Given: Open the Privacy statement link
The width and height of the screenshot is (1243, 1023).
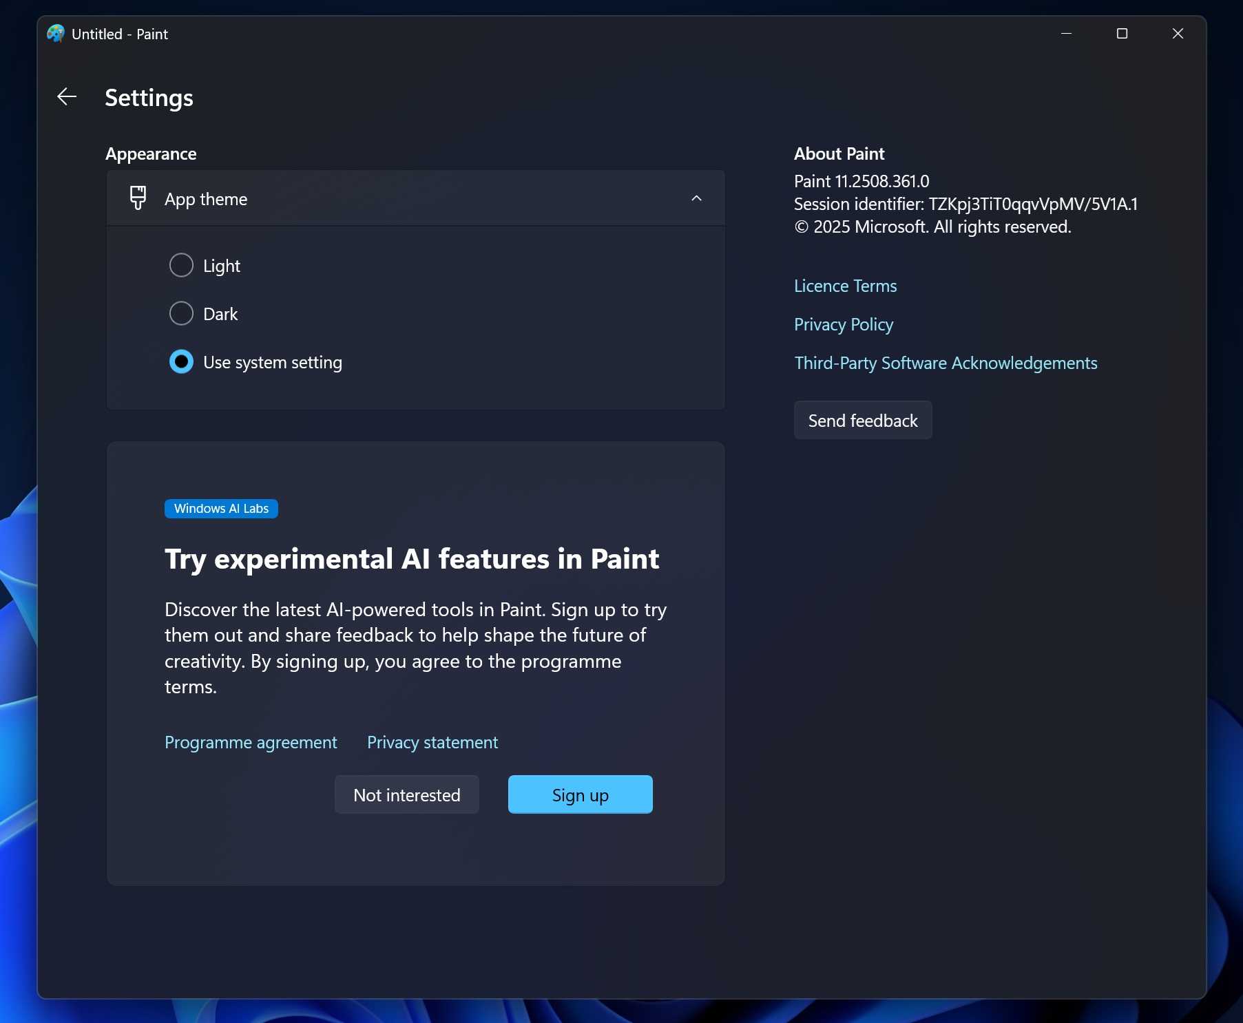Looking at the screenshot, I should click(432, 743).
